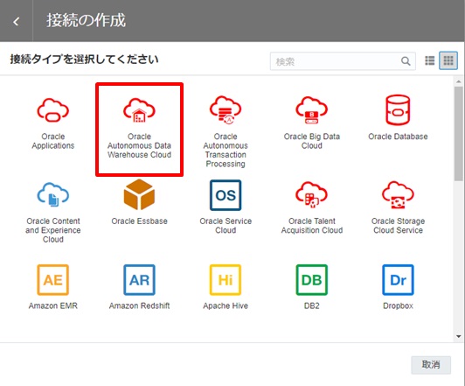Choose the Oracle Database cylinder icon
Screen dimensions: 465x386
[398, 110]
